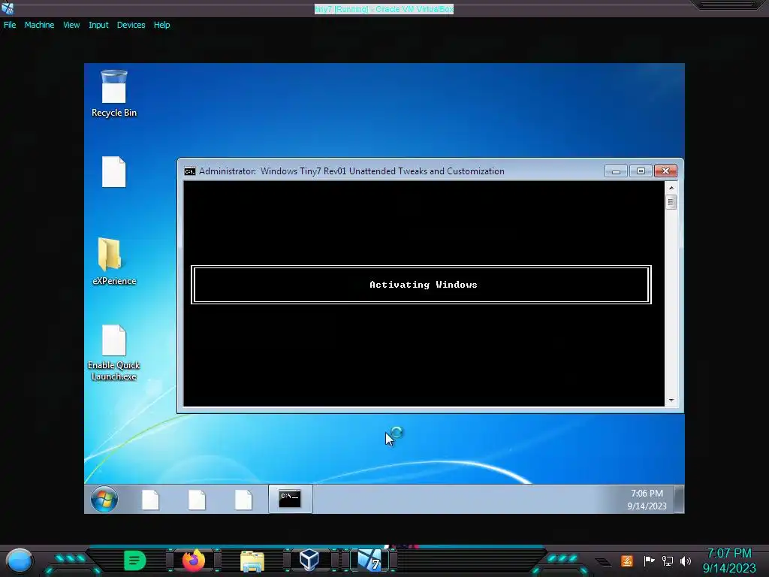Click the network tray icon
Screen dimensions: 769x577
668,560
